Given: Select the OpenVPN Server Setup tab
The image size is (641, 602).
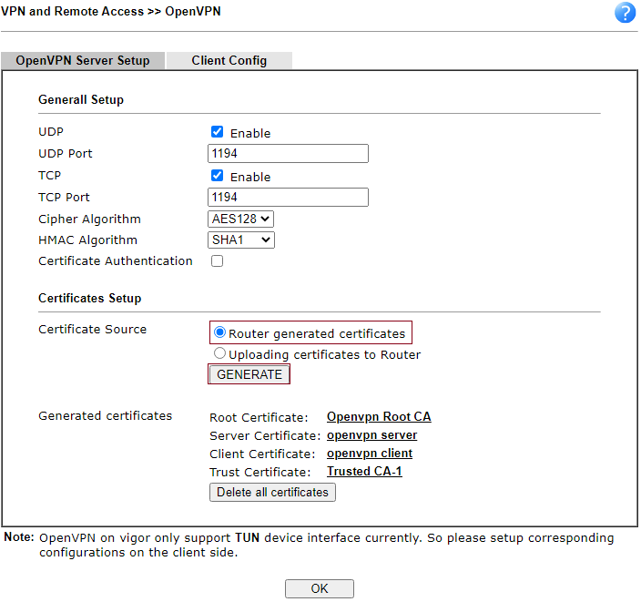Looking at the screenshot, I should click(x=83, y=61).
